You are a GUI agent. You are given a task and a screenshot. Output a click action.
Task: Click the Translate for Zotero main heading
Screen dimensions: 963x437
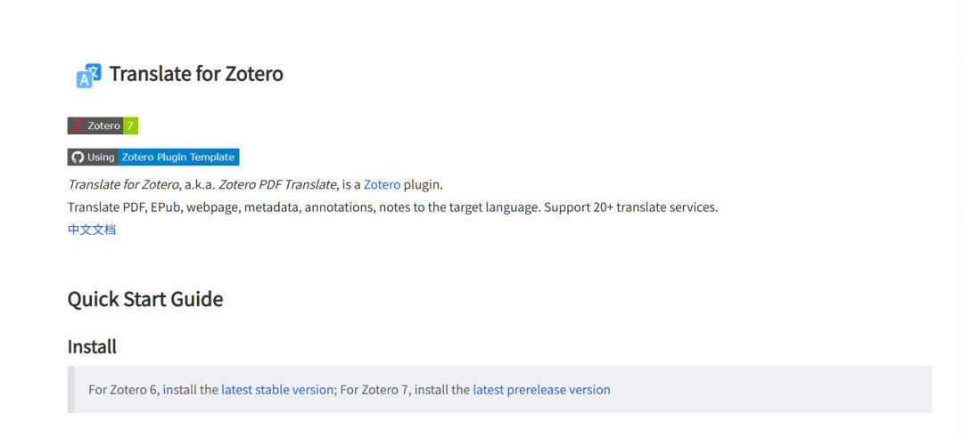click(196, 74)
